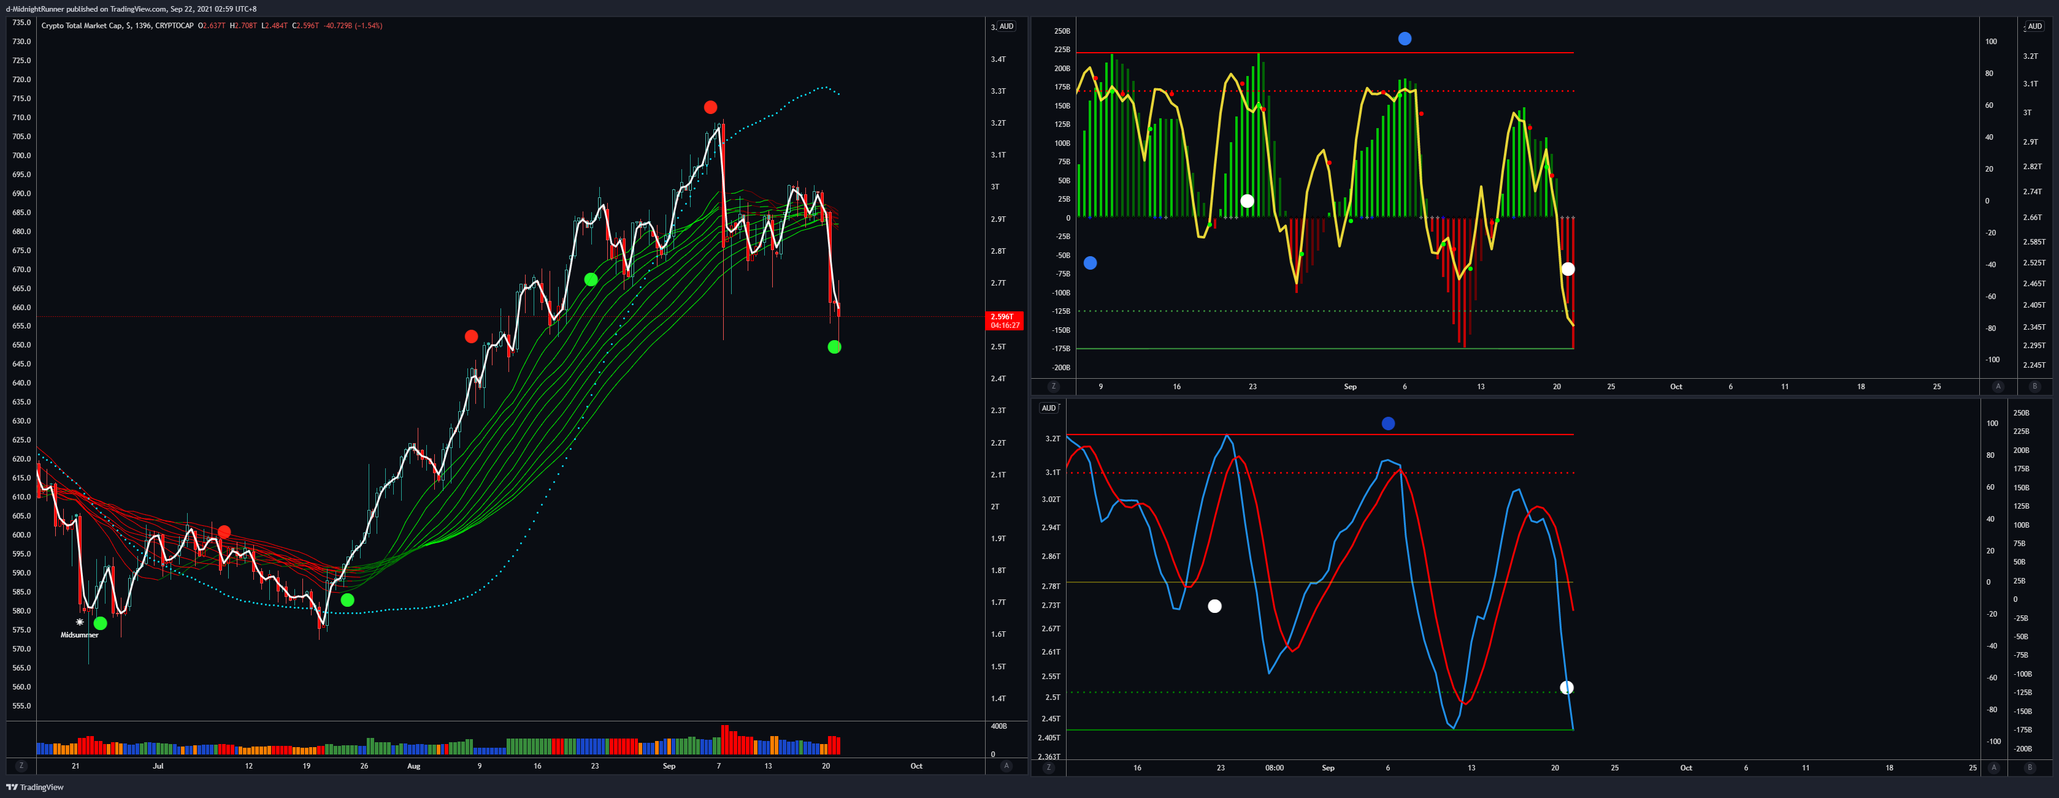Click green dot under the July 26 low
Image resolution: width=2059 pixels, height=798 pixels.
(348, 600)
